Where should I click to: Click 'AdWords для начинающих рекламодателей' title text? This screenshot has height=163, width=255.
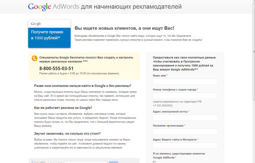tap(117, 6)
